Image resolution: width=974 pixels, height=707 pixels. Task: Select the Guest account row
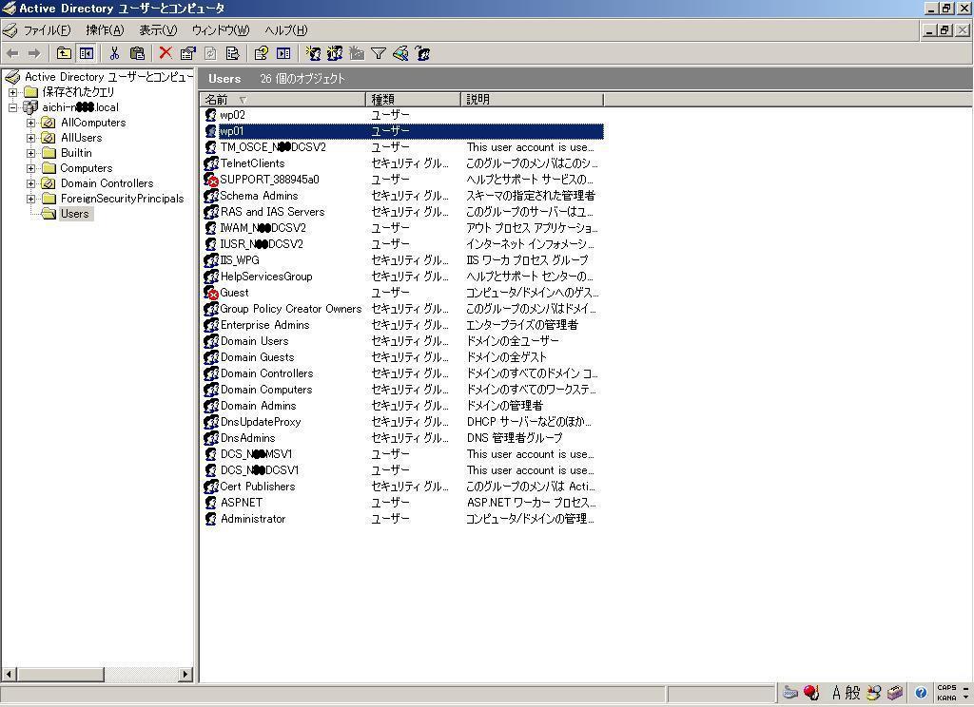click(x=402, y=293)
